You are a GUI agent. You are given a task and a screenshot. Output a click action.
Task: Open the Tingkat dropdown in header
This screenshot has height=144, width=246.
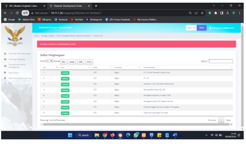pos(191,28)
